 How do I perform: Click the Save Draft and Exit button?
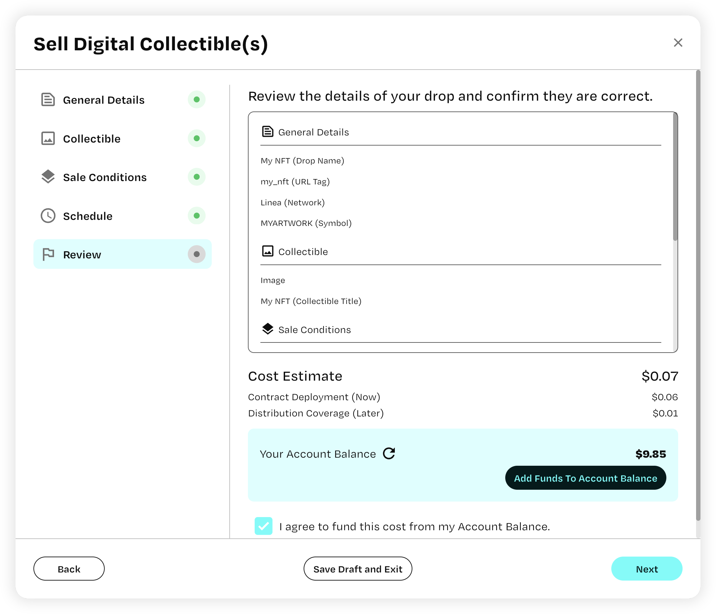pyautogui.click(x=357, y=569)
